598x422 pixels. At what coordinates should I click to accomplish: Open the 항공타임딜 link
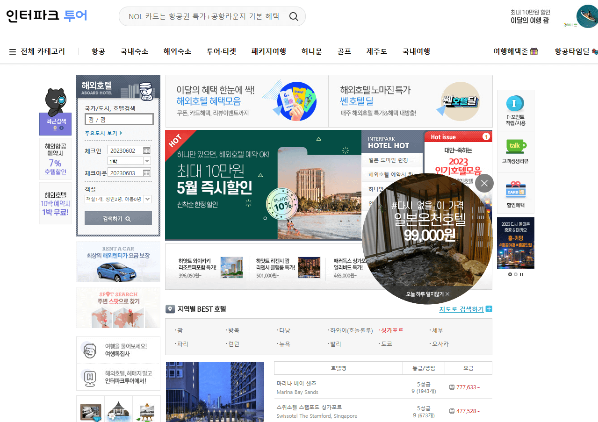tap(576, 51)
